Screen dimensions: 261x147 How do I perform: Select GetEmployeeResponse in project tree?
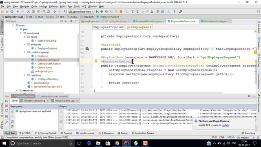49,64
